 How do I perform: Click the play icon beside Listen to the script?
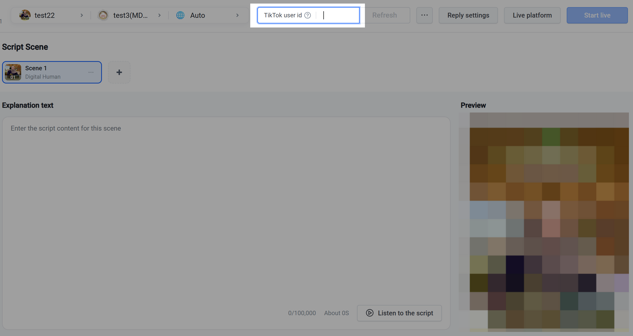pyautogui.click(x=370, y=313)
